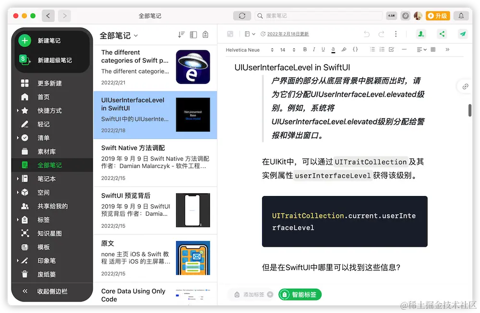Expand the 标签 sidebar section
The height and width of the screenshot is (313, 480).
tap(17, 220)
